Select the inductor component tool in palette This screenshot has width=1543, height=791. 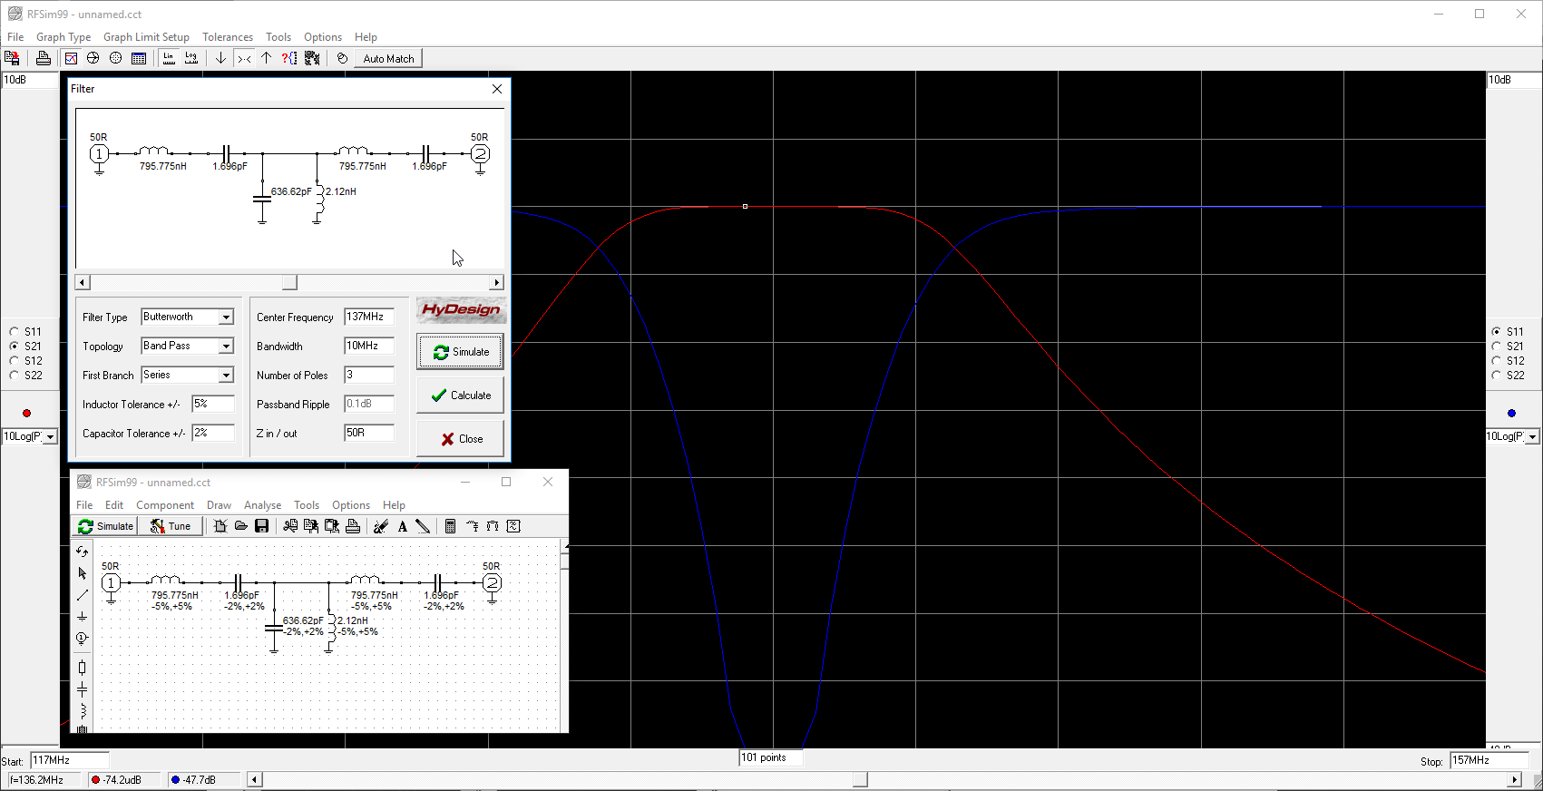[x=82, y=711]
